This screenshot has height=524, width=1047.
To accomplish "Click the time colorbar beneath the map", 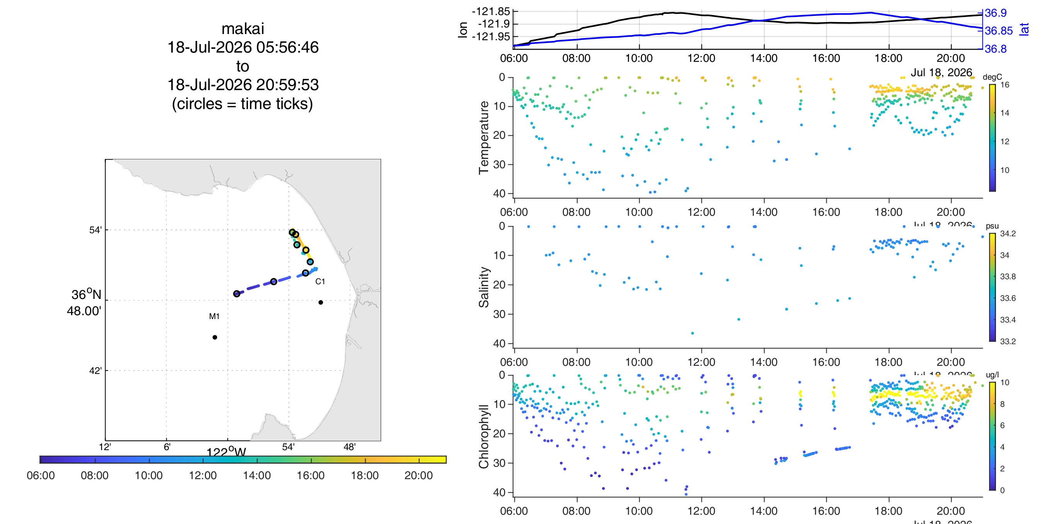I will click(243, 460).
